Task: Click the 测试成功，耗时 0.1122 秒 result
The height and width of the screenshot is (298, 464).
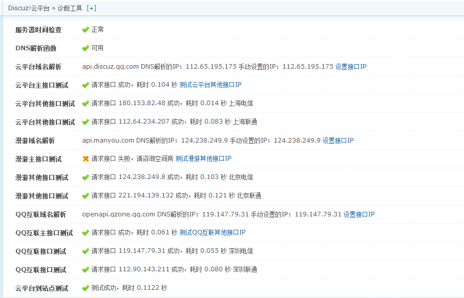Action: click(x=130, y=288)
